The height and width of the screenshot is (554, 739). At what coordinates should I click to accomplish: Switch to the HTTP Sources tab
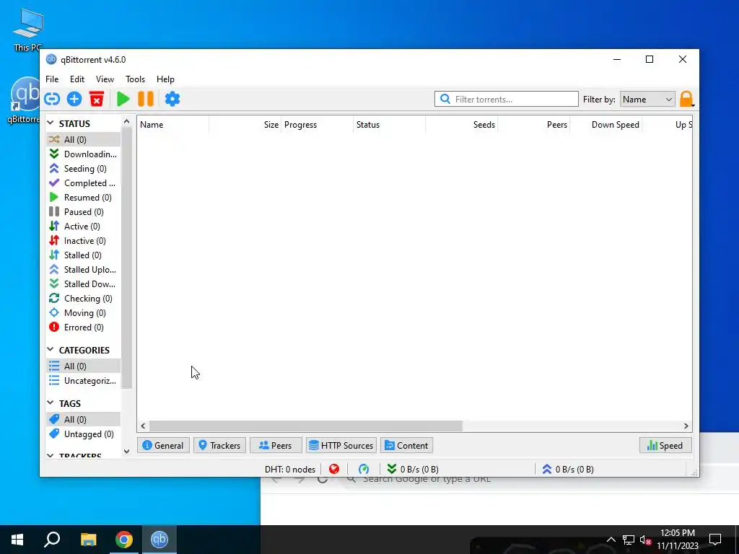[341, 445]
